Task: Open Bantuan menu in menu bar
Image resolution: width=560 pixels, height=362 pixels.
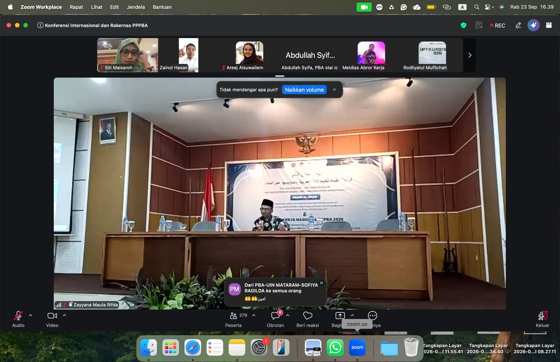Action: (162, 7)
